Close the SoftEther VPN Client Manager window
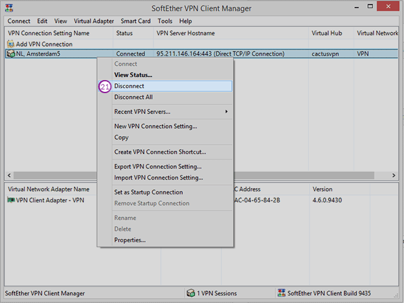The image size is (404, 303). tap(388, 6)
